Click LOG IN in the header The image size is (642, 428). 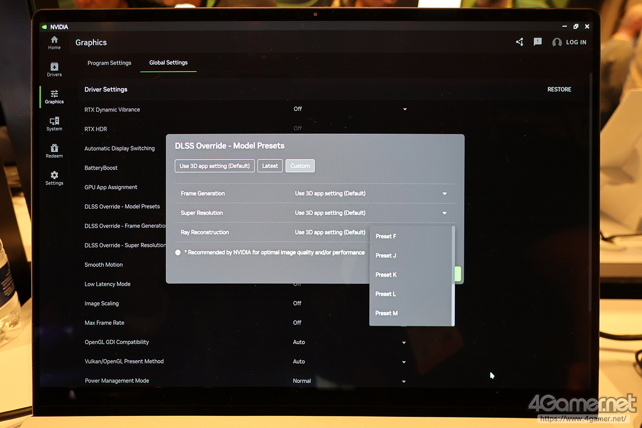coord(570,43)
